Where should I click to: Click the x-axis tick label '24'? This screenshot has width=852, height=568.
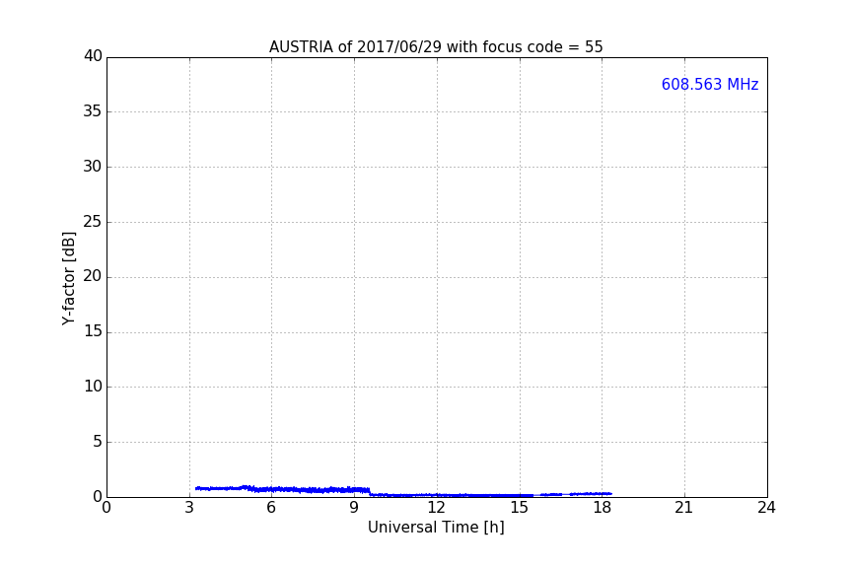(766, 508)
